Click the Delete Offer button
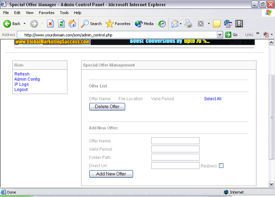The width and height of the screenshot is (275, 197). click(107, 106)
